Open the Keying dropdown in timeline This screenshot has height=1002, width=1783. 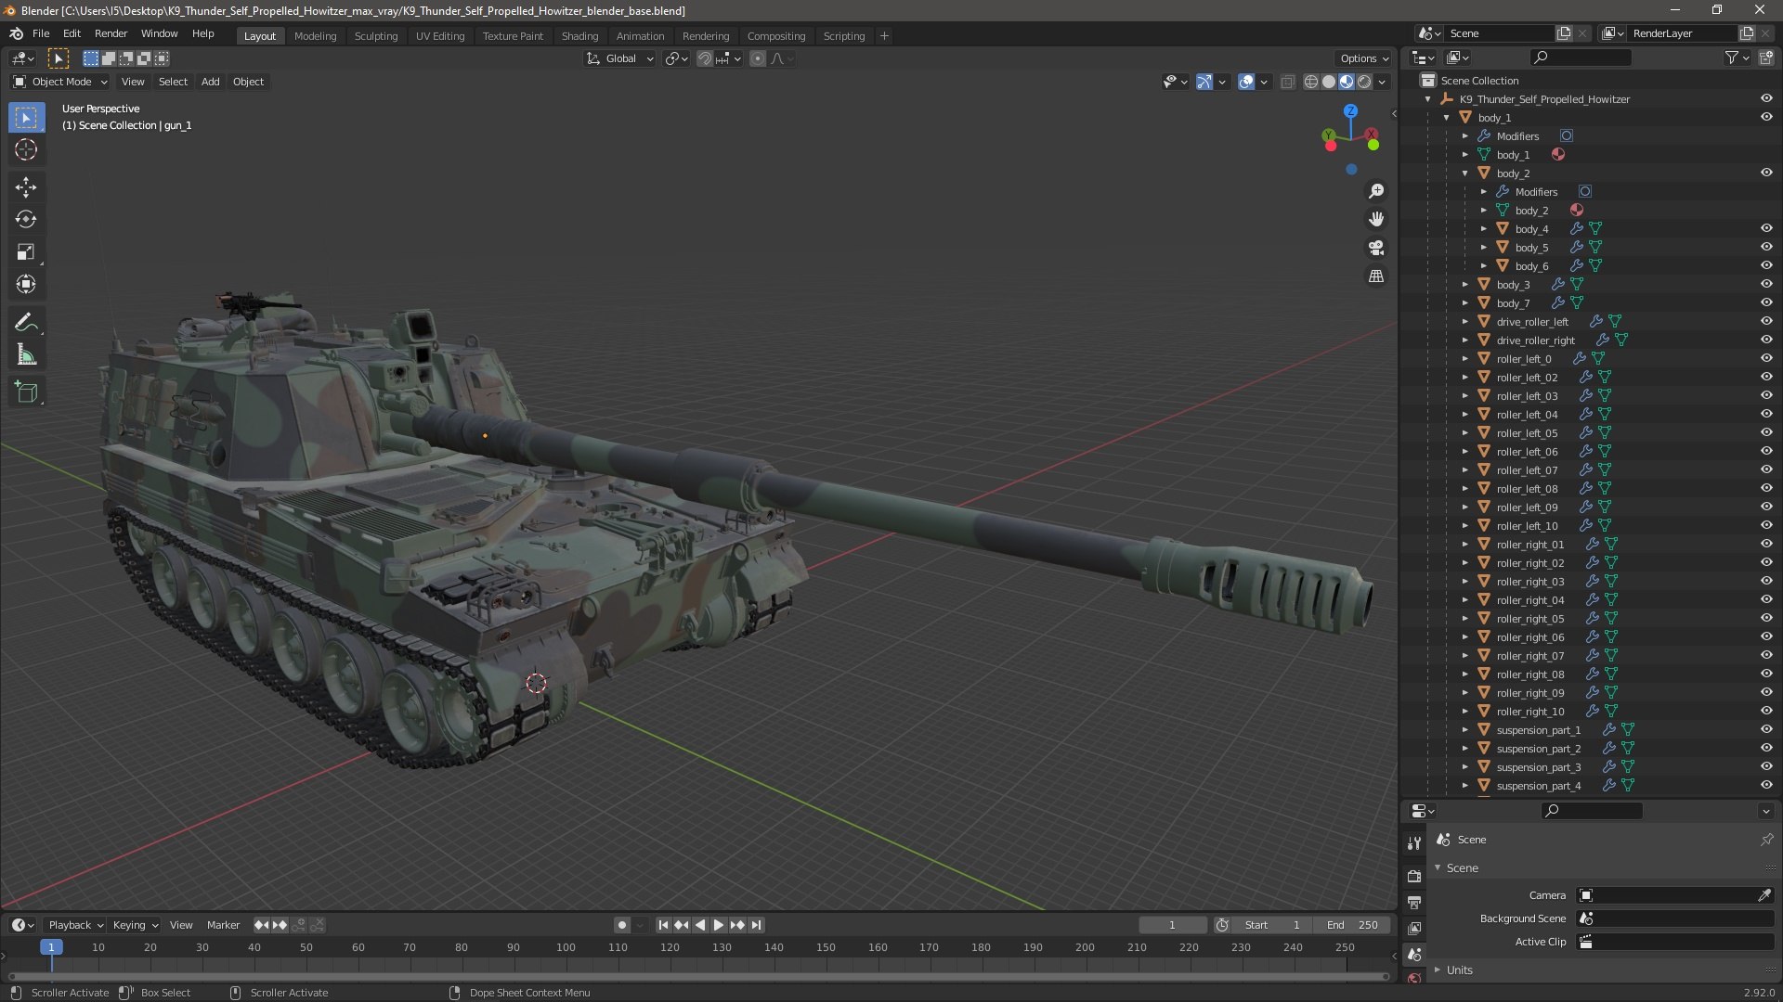click(136, 925)
